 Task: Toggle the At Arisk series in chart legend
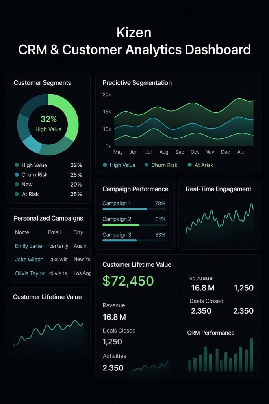[200, 165]
